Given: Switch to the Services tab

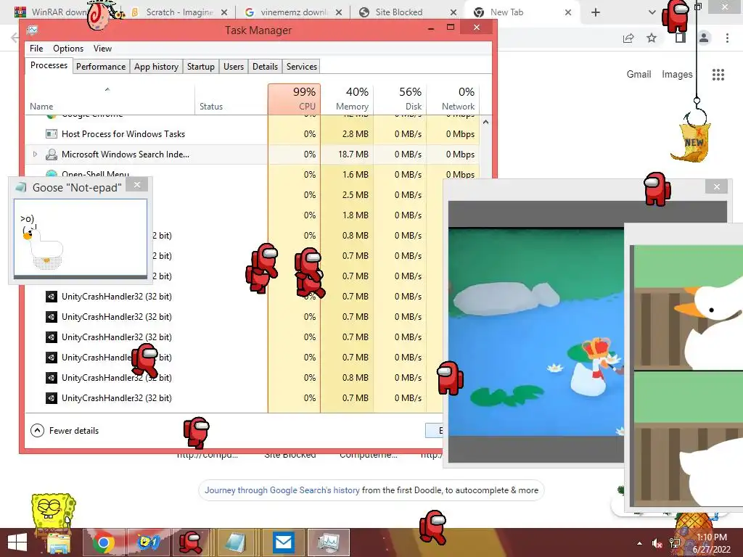Looking at the screenshot, I should (301, 67).
